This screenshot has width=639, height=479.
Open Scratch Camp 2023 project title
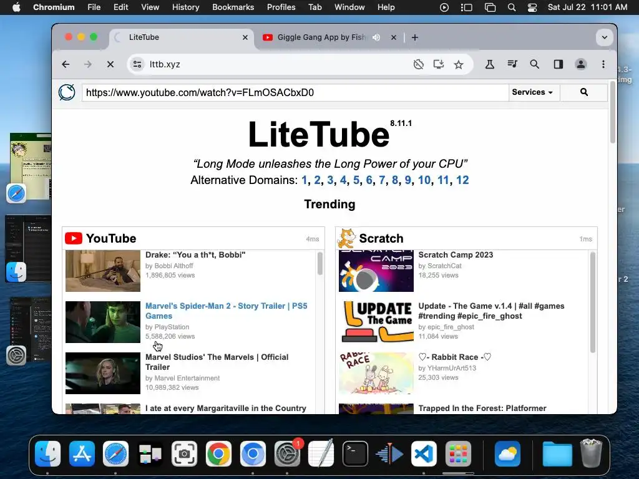[456, 255]
